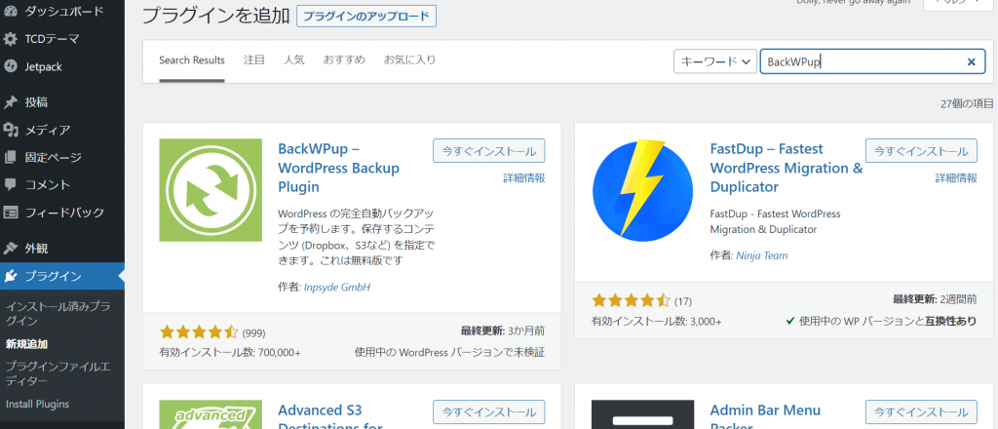Click the プラグインのアップロード button
Screen dimensions: 998x429
point(366,16)
